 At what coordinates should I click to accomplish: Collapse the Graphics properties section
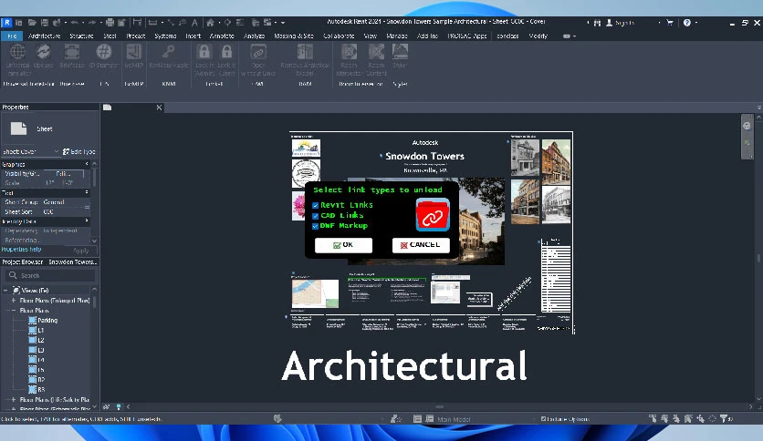point(87,164)
